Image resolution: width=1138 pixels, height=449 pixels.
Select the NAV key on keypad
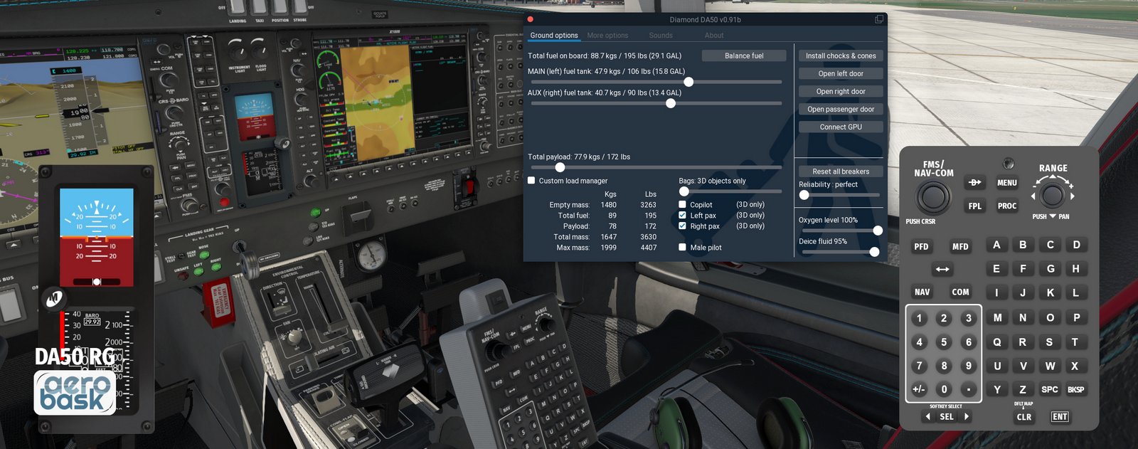point(922,292)
